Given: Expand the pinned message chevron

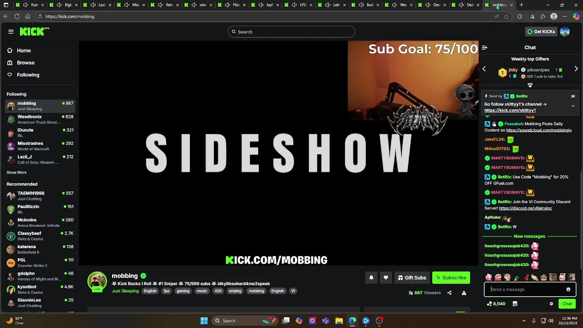Looking at the screenshot, I should tap(573, 106).
